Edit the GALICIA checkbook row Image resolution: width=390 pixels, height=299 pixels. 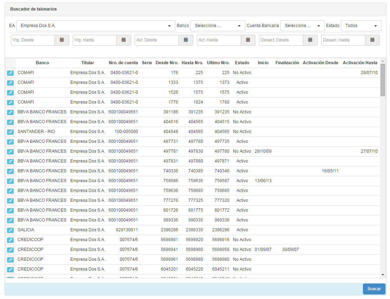click(10, 230)
